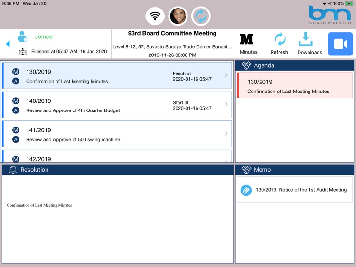Tap the M badge on agenda 140/2019
Viewport: 356px width, 267px height.
coord(16,101)
